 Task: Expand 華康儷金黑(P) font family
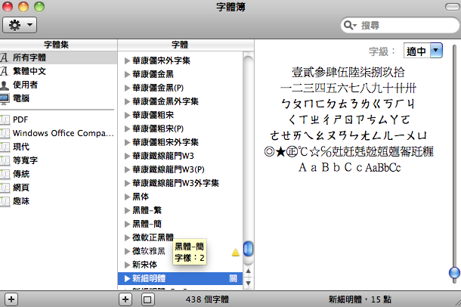pyautogui.click(x=127, y=88)
